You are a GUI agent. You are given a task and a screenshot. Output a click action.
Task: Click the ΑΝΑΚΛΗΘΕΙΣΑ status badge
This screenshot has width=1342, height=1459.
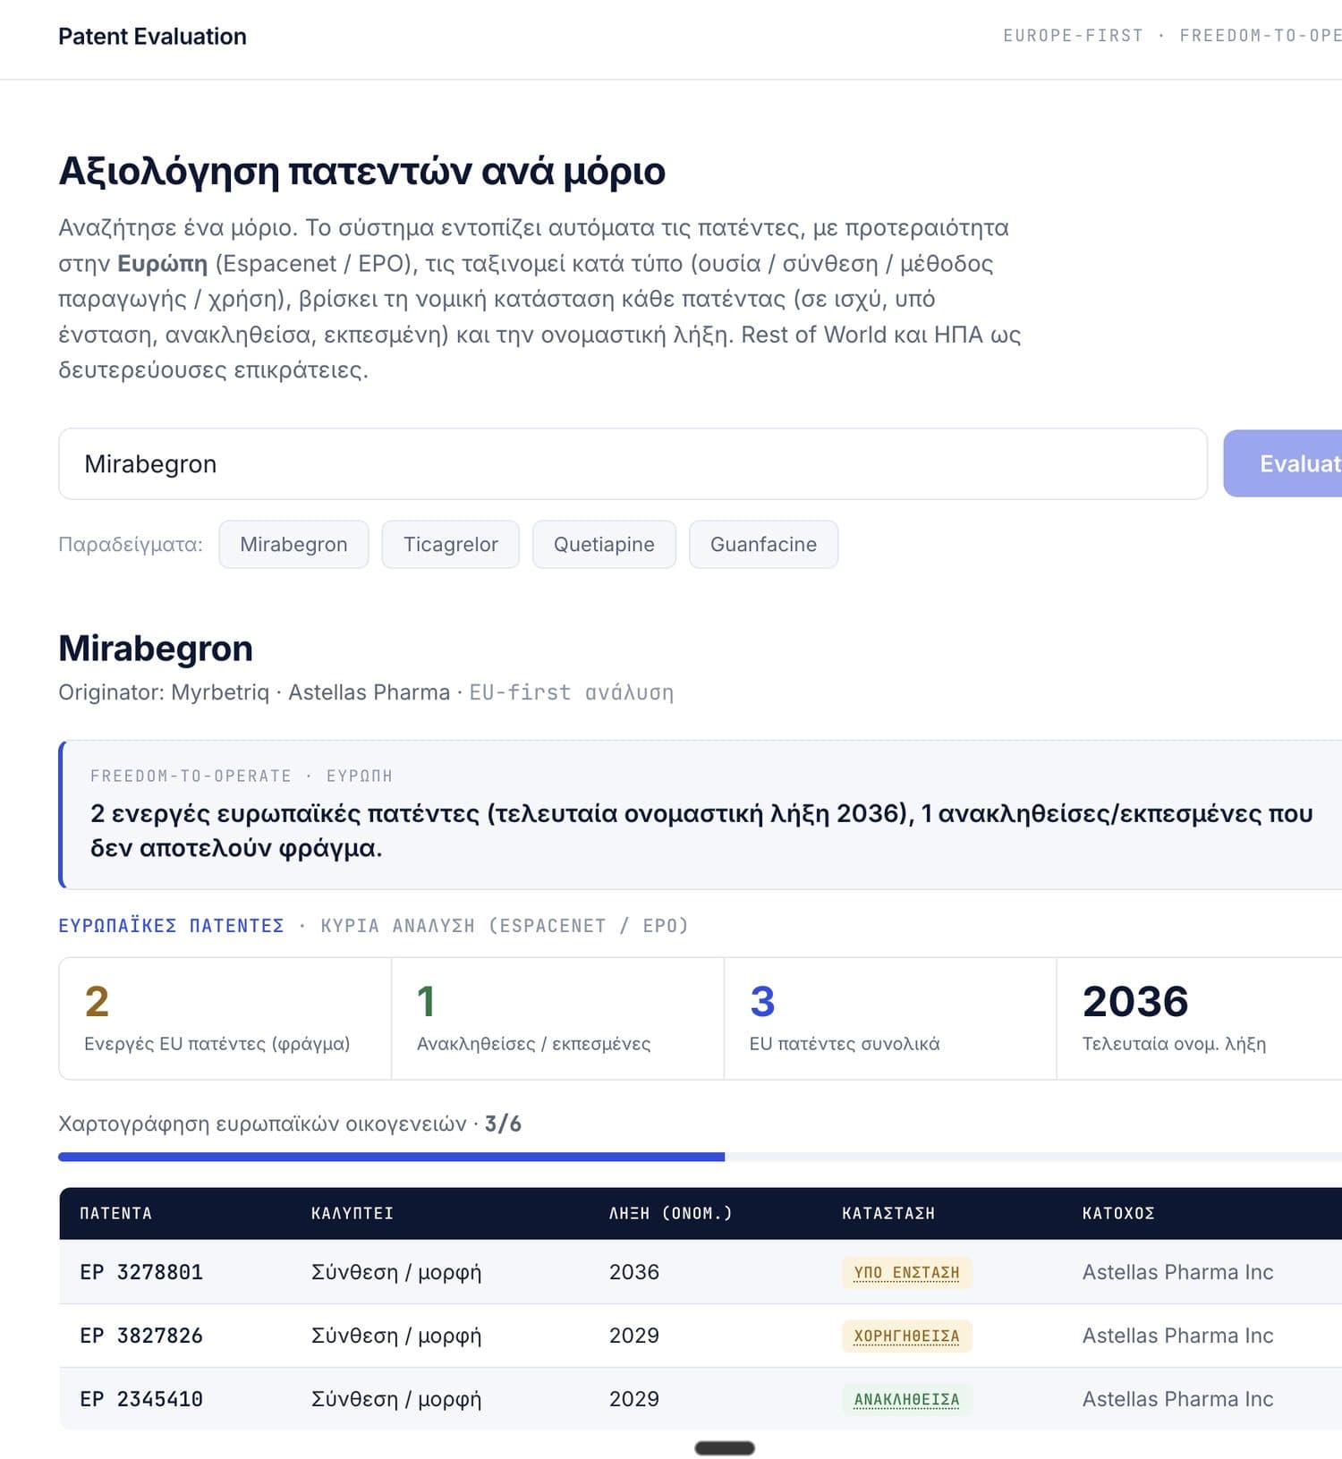pos(906,1399)
